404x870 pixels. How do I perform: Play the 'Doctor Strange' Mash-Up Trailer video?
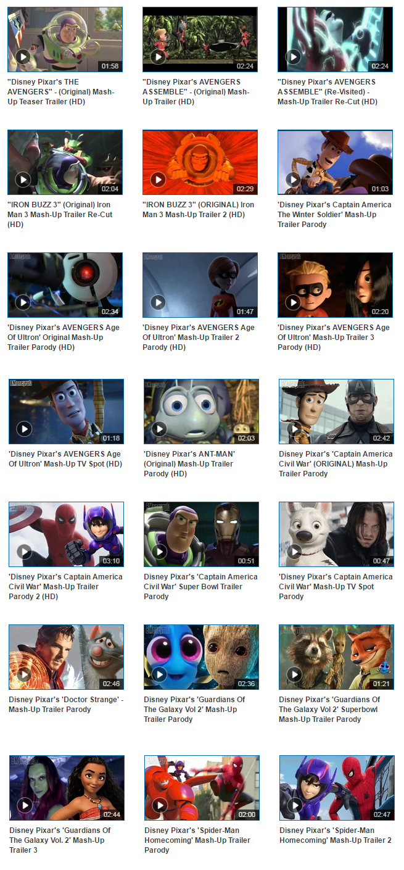tap(66, 657)
